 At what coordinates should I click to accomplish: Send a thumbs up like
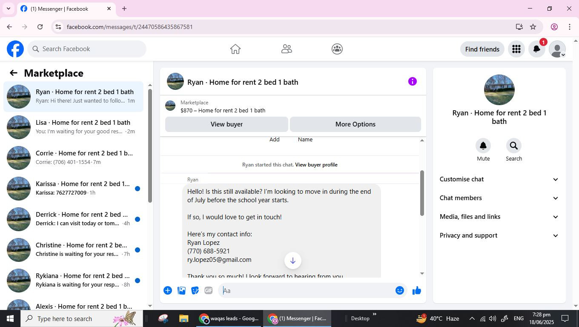pos(417,290)
